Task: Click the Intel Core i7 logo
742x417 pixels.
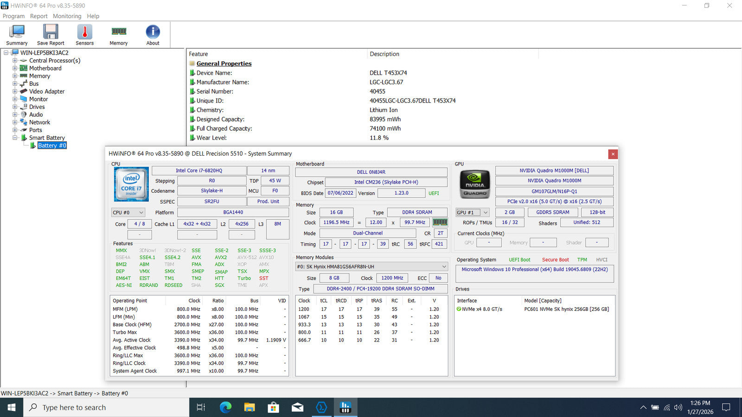Action: [131, 184]
